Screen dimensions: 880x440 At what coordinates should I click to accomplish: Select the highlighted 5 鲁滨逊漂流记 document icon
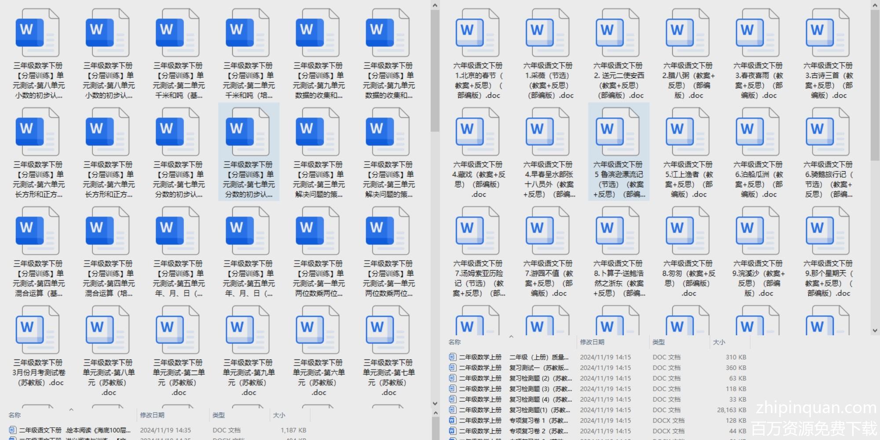[x=618, y=132]
